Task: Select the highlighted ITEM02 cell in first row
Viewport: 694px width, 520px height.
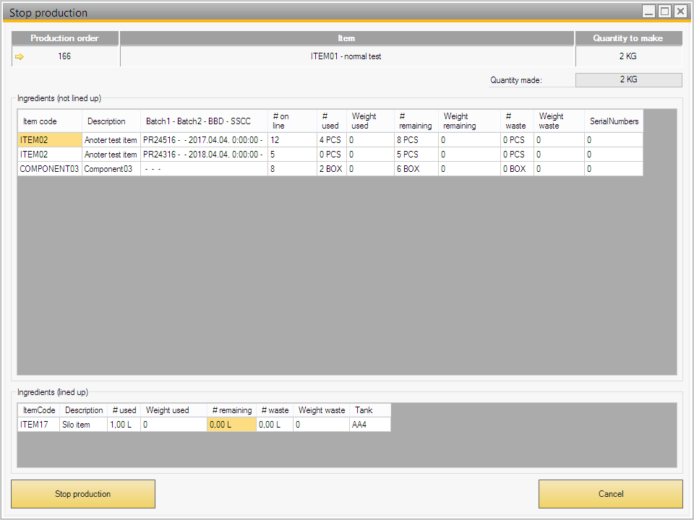Action: [48, 140]
